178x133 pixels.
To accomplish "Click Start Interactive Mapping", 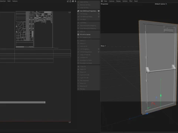I will click(x=88, y=25).
